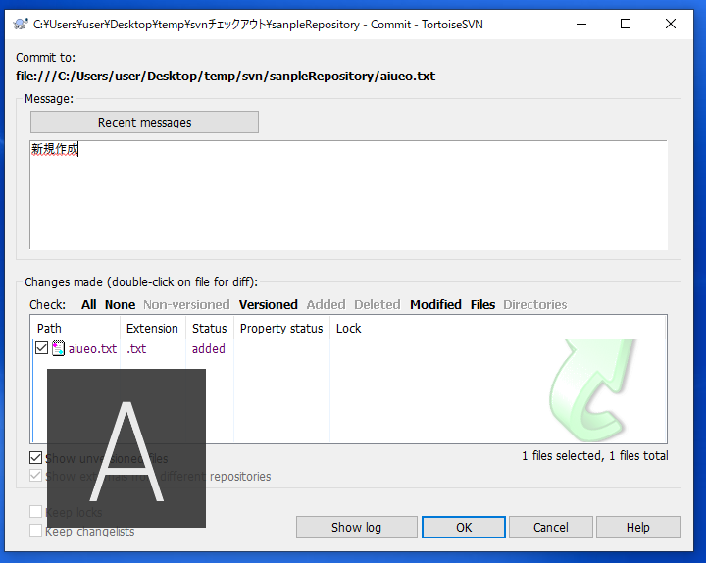This screenshot has width=706, height=563.
Task: Click the commit URL path text
Action: coord(226,77)
